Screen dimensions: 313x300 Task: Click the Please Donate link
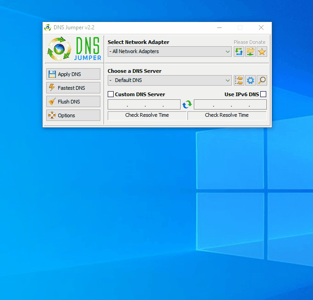[249, 42]
